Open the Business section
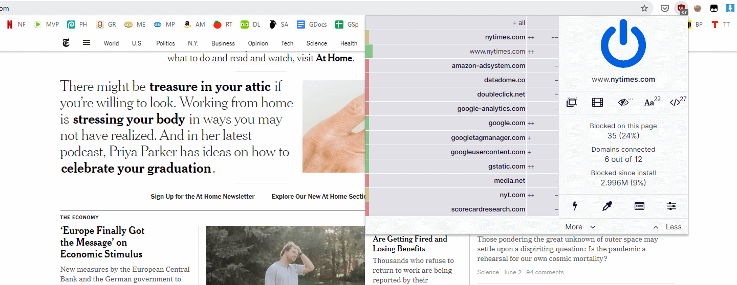 (x=223, y=43)
